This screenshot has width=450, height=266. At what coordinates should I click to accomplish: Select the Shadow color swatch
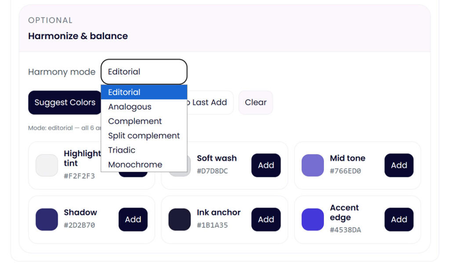tap(47, 219)
